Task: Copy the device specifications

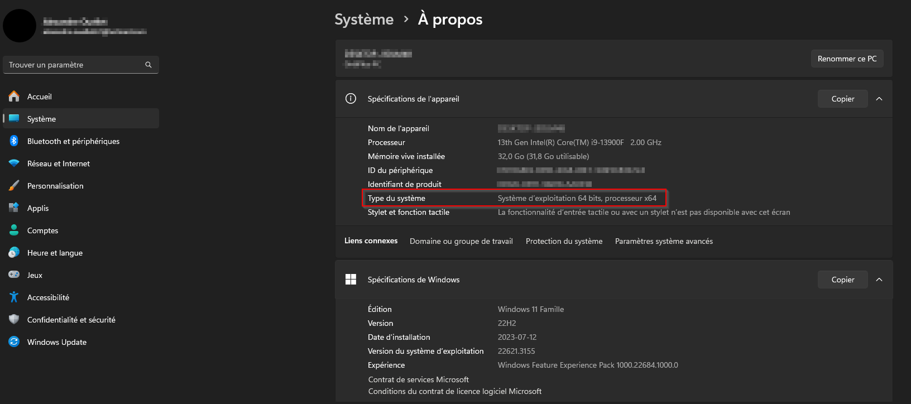Action: point(843,99)
